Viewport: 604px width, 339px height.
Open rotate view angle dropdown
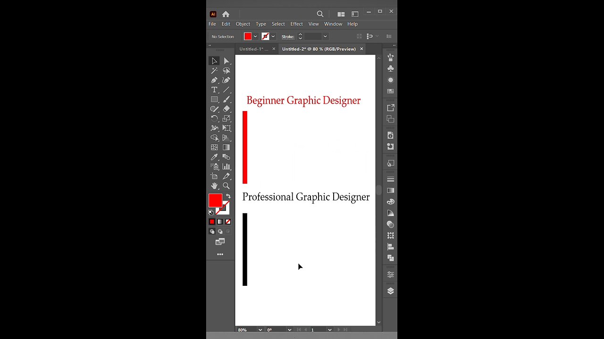(x=289, y=330)
